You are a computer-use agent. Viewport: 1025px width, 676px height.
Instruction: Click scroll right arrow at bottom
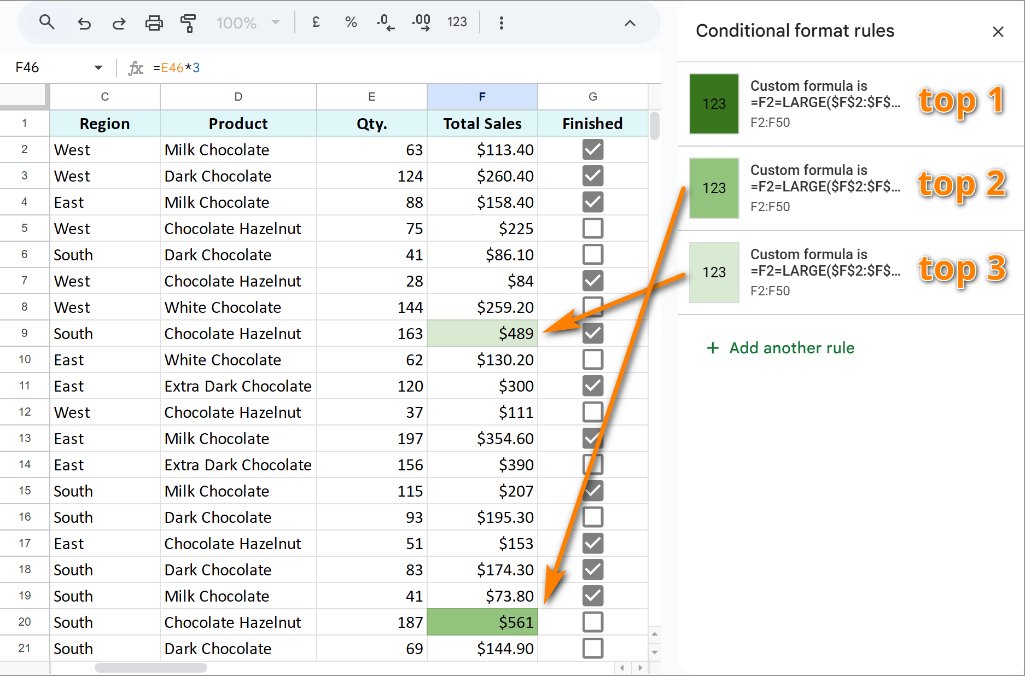coord(640,668)
